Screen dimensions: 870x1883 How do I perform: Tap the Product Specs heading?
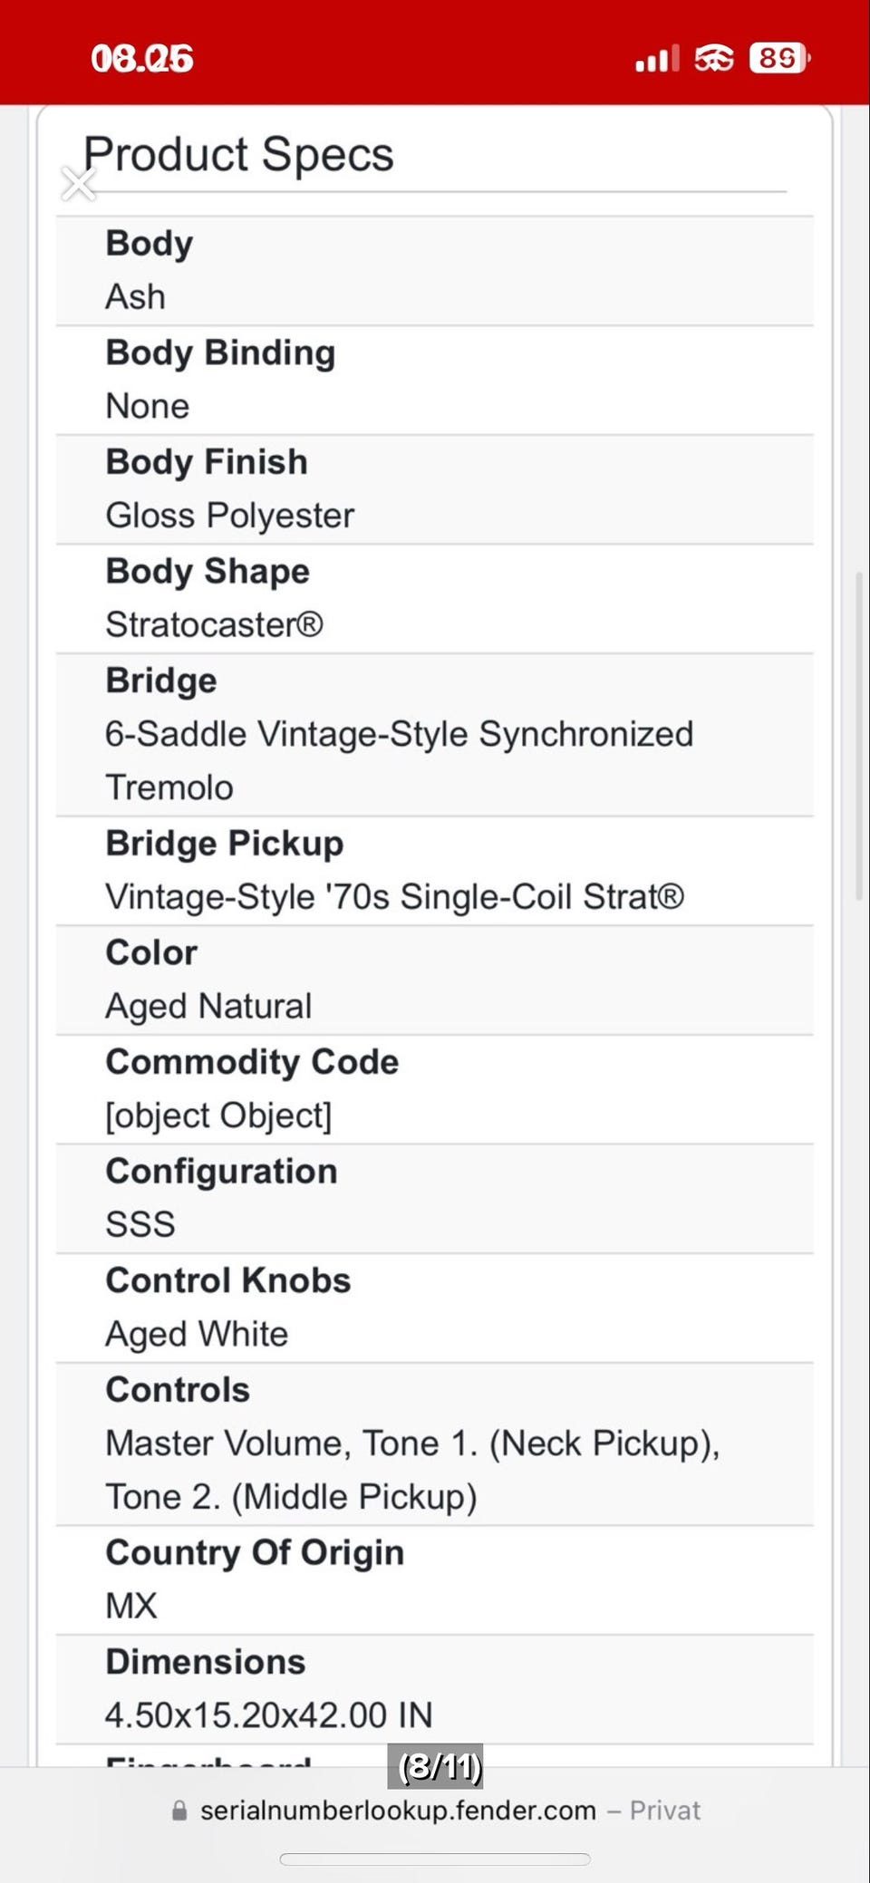click(x=239, y=154)
